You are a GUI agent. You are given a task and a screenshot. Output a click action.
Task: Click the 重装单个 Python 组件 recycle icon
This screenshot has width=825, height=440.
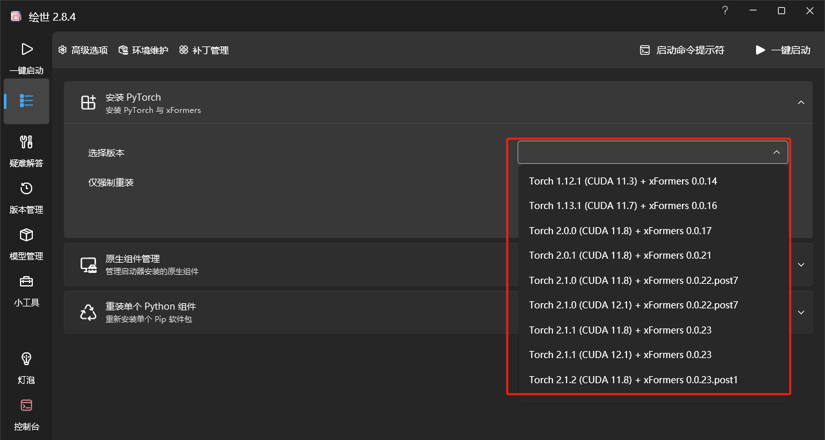[88, 312]
